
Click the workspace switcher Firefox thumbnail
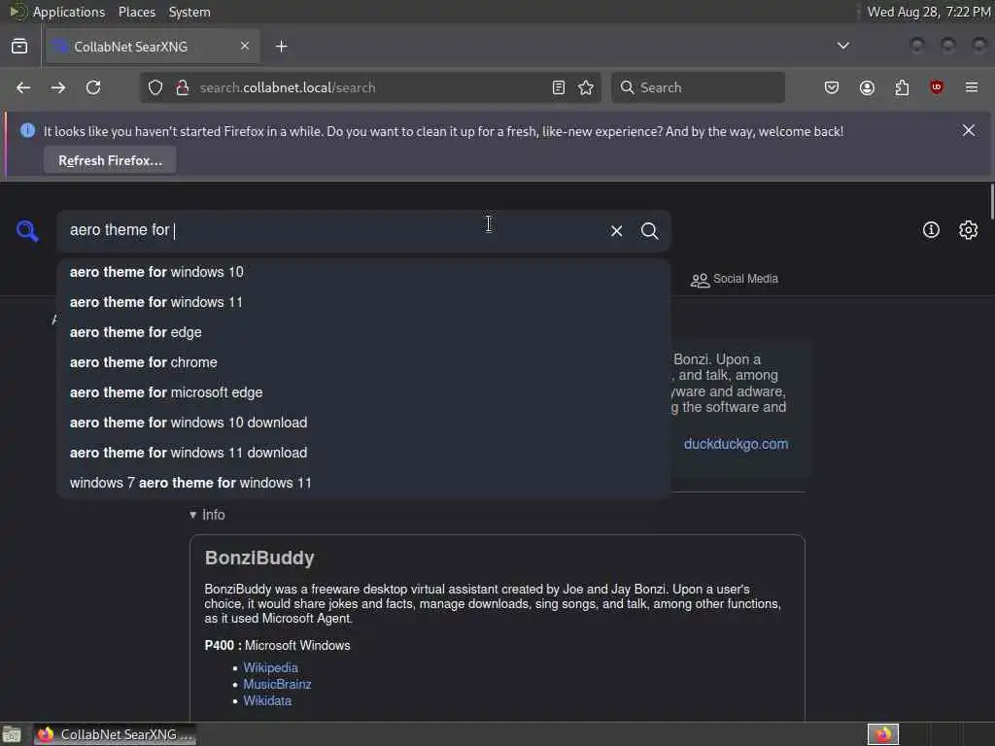click(x=883, y=734)
